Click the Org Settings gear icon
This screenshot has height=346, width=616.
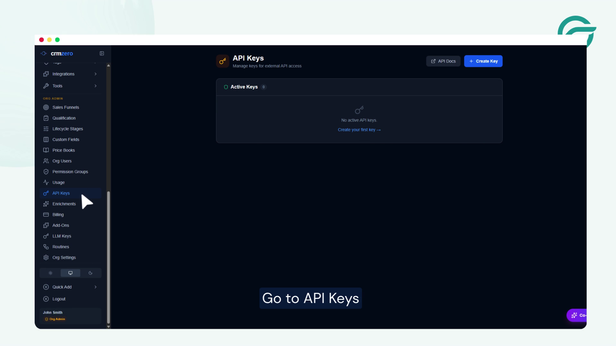click(46, 258)
